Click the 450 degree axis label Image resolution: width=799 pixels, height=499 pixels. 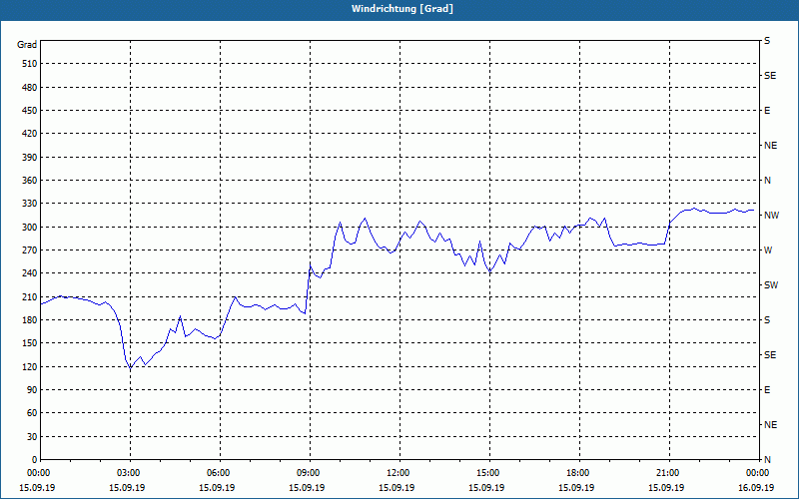coord(30,111)
